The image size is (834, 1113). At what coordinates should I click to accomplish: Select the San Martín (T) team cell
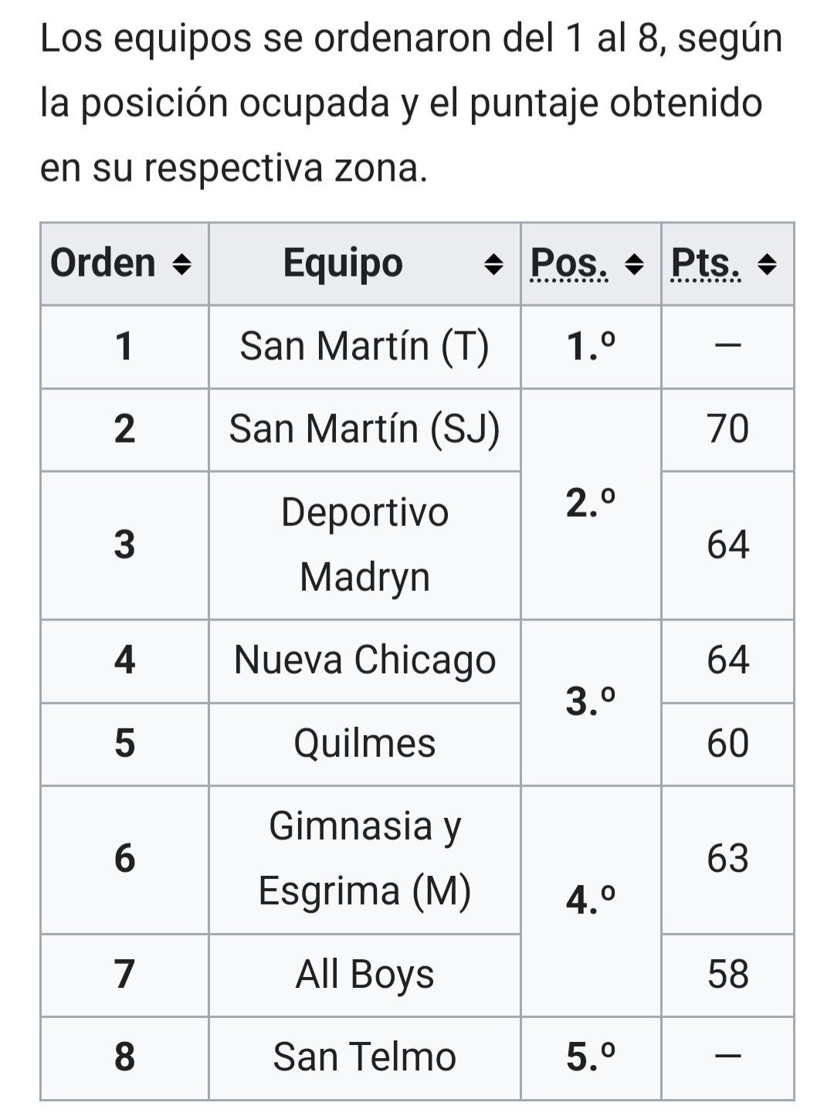pyautogui.click(x=364, y=347)
